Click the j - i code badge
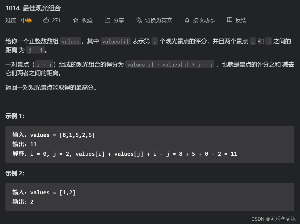 click(35, 50)
